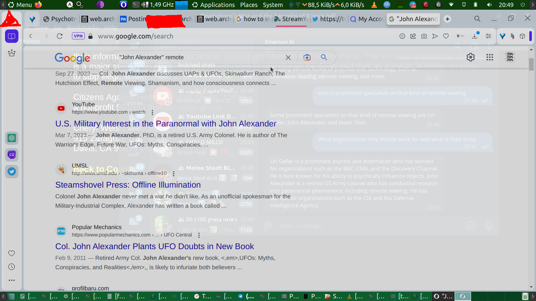Open the crown icon in the sidebar
536x301 pixels.
coord(12,53)
